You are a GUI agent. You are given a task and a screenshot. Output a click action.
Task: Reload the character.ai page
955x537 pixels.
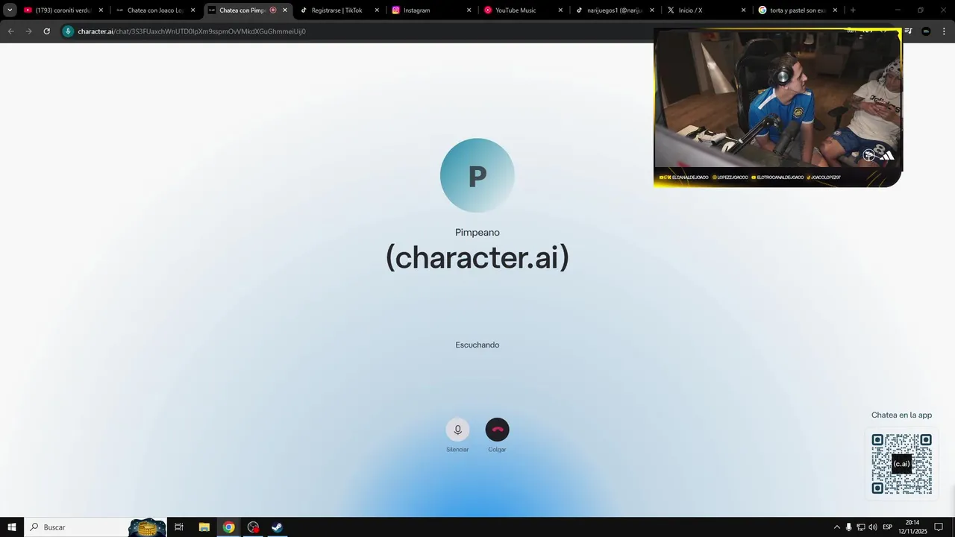click(x=46, y=31)
